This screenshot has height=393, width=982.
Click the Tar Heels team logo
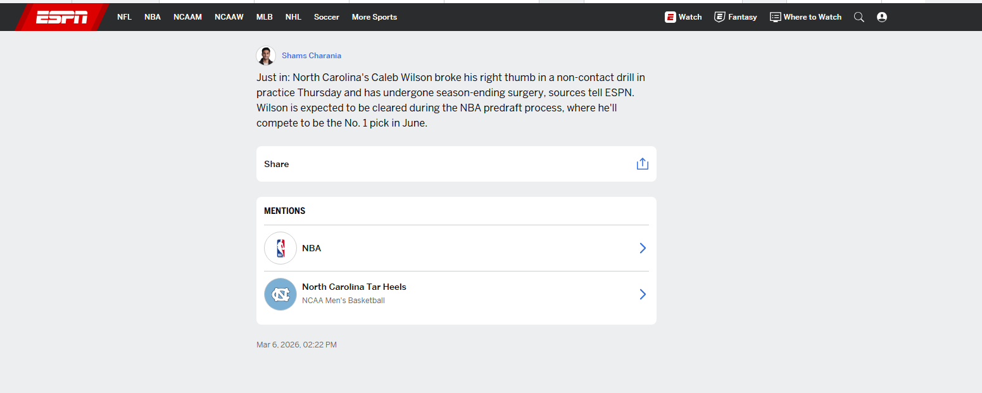click(280, 294)
